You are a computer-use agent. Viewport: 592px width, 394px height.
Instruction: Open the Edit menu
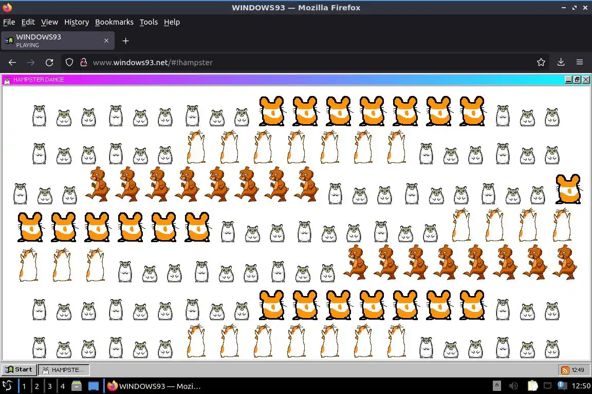tap(28, 22)
